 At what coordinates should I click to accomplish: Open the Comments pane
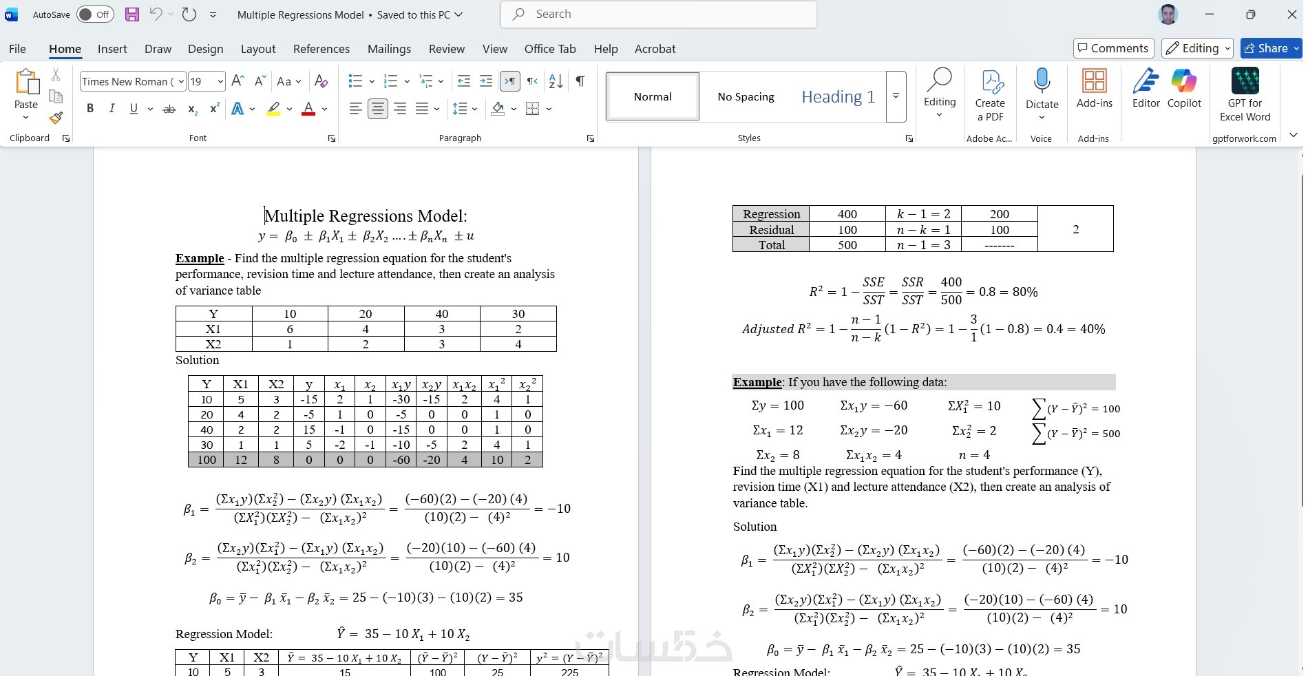coord(1113,48)
